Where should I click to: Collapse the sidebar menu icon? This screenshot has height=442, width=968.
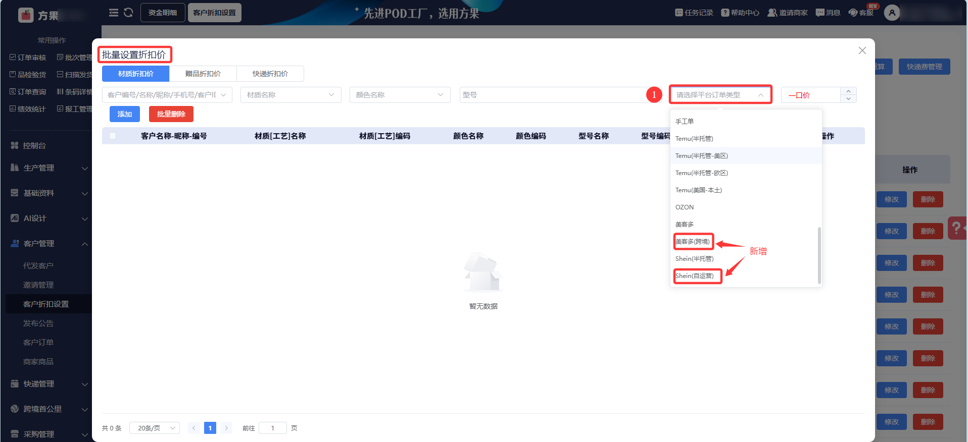pos(114,13)
